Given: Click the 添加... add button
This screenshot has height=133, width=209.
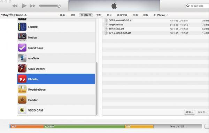Looking at the screenshot, I should pyautogui.click(x=189, y=112).
